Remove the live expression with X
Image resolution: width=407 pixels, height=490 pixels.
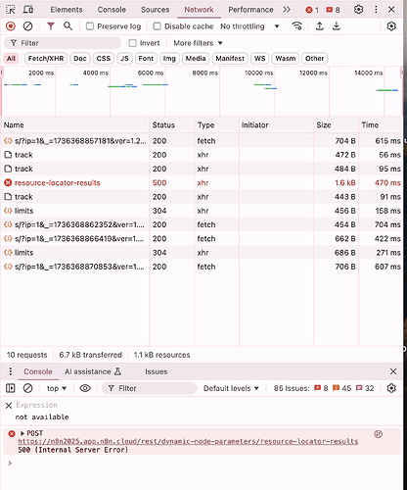(9, 406)
